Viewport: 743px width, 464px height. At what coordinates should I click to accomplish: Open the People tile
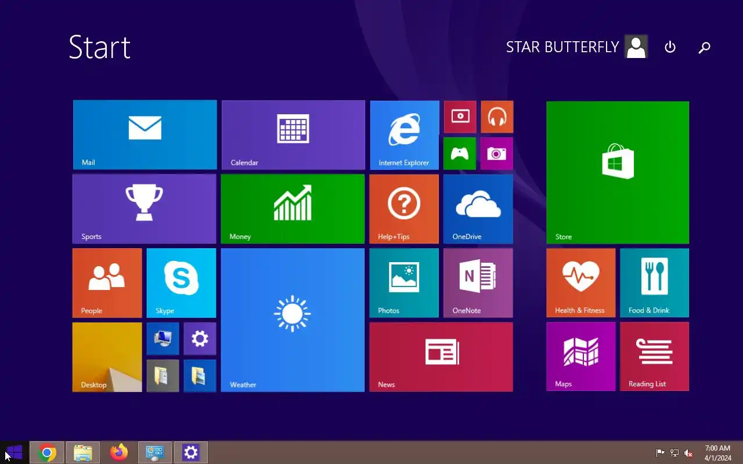[x=107, y=283]
